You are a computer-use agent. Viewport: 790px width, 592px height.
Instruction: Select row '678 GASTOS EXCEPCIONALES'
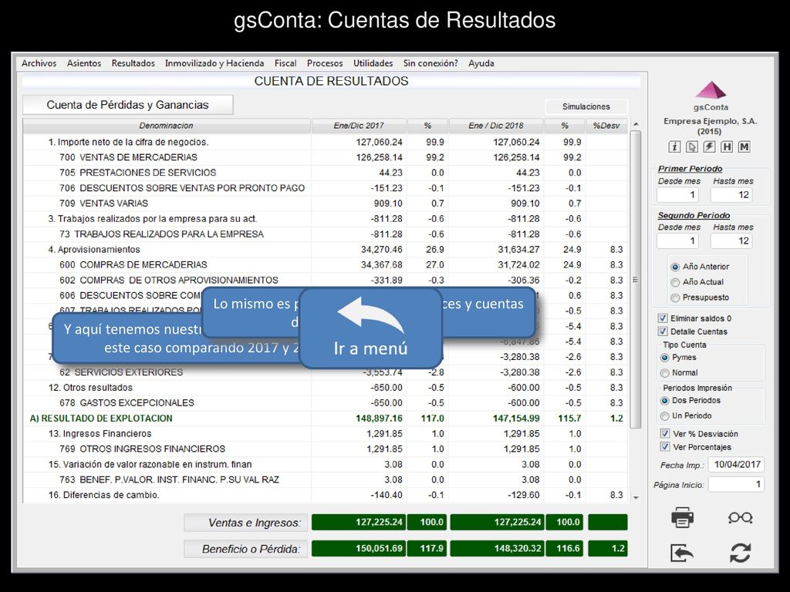[x=326, y=402]
